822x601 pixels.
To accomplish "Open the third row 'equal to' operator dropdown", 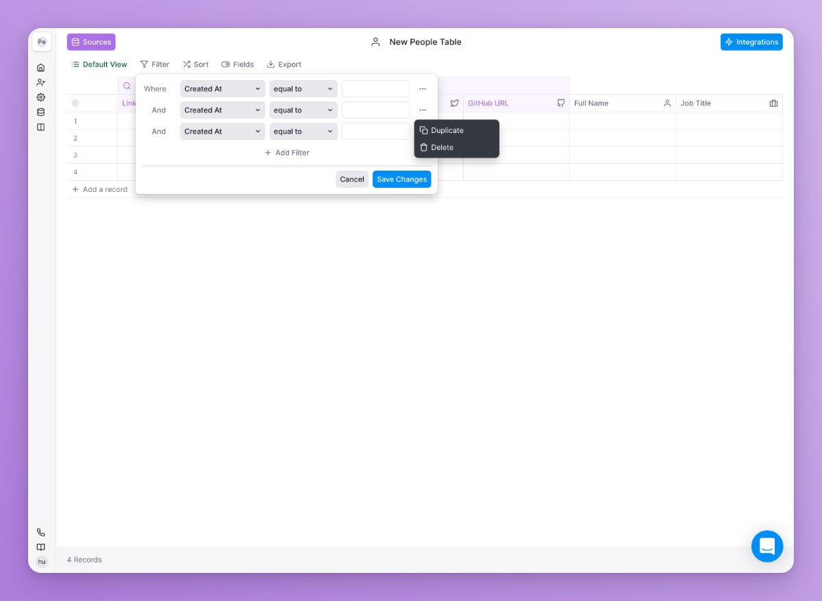I will [303, 132].
